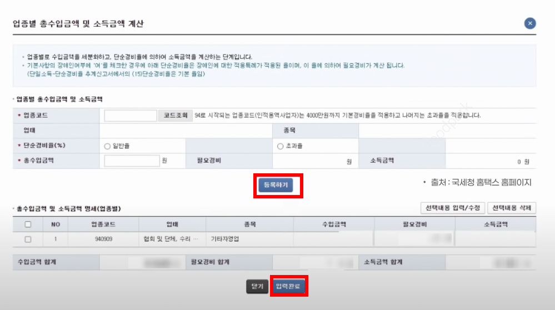Click the 총수입금액 및 소득금액 명세(업종별) heading
The image size is (555, 310).
click(x=69, y=209)
